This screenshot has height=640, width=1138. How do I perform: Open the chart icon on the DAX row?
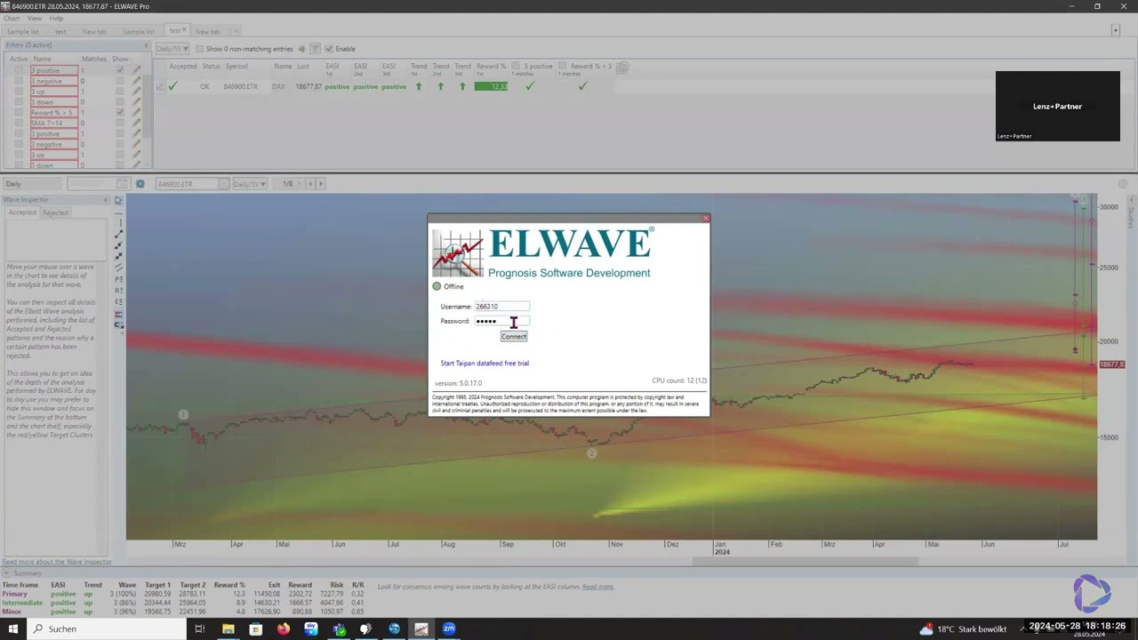pyautogui.click(x=160, y=86)
